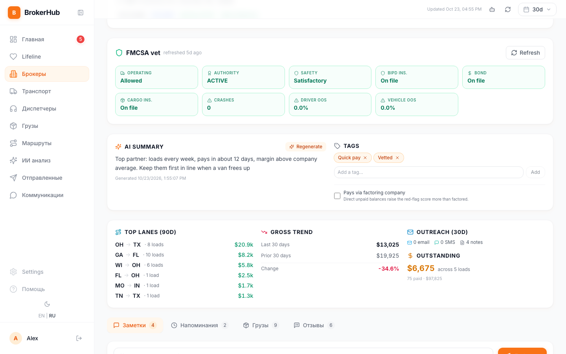
Task: Click the 4 notes outreach count
Action: coord(471,242)
